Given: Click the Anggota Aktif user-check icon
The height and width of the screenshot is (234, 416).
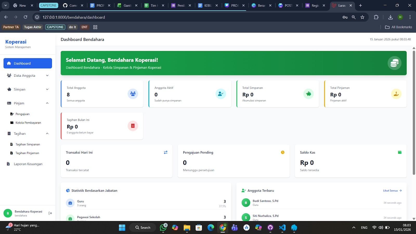Looking at the screenshot, I should click(220, 94).
